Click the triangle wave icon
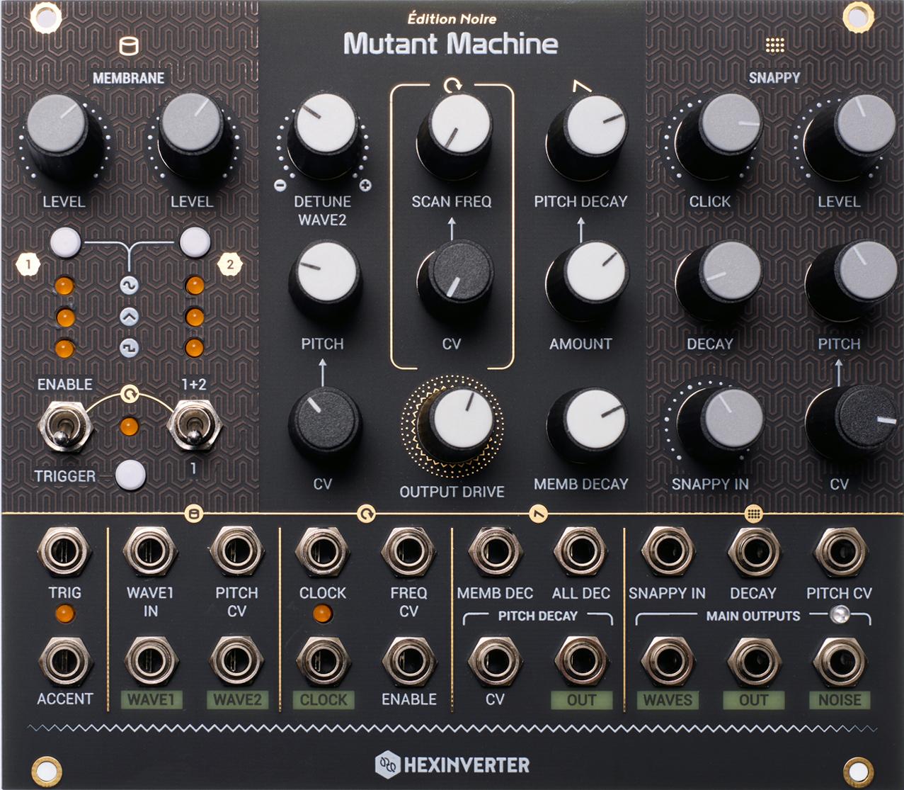 129,317
